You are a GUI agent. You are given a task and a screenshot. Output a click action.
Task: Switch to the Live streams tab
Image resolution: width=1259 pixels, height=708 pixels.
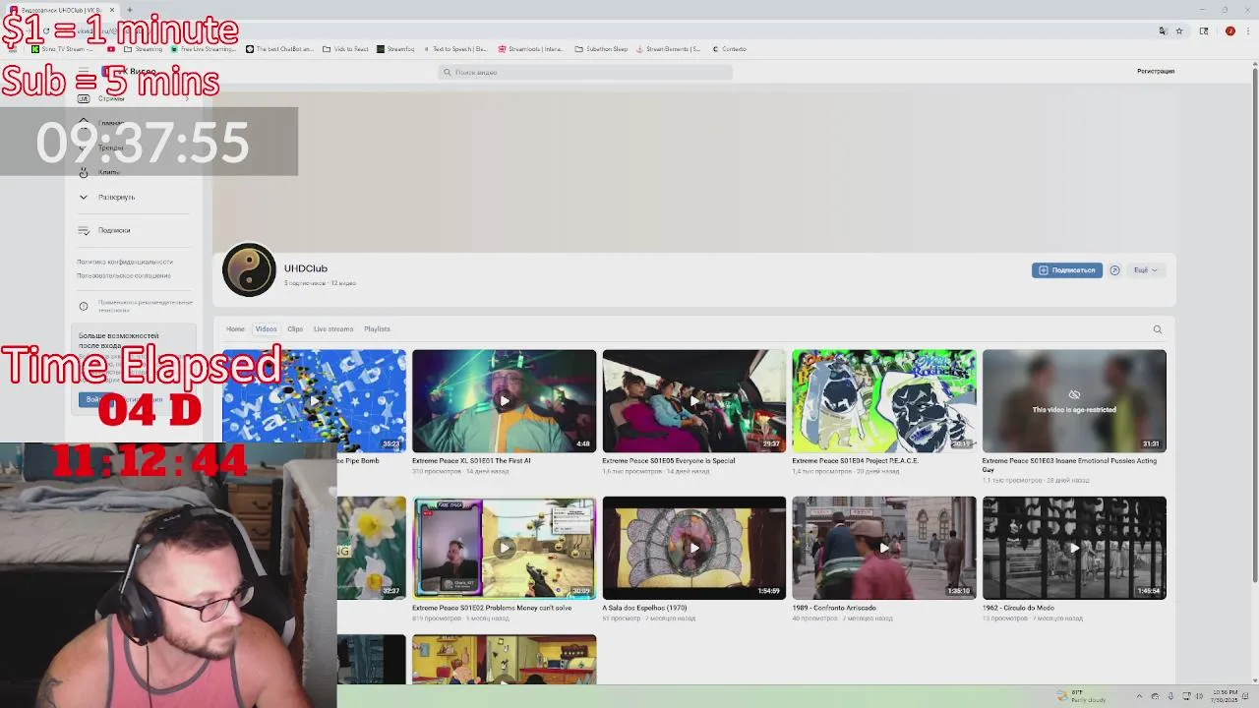click(x=333, y=329)
